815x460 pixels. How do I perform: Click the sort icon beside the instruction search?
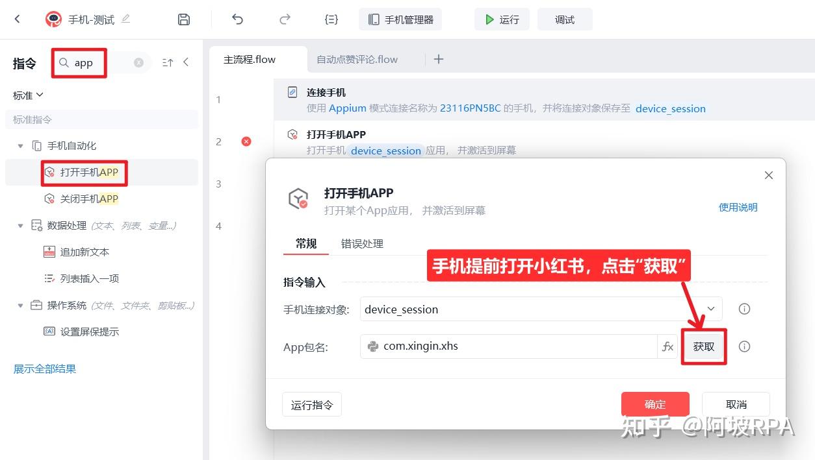[167, 62]
